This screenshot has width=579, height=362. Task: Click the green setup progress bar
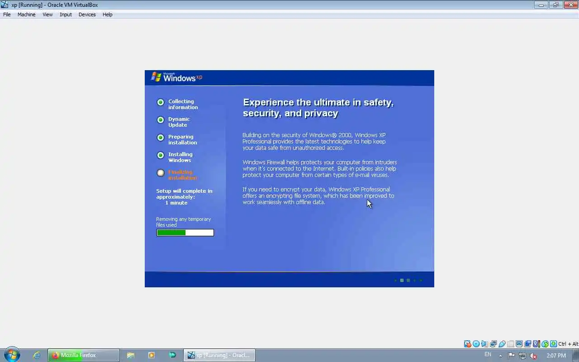pyautogui.click(x=185, y=233)
